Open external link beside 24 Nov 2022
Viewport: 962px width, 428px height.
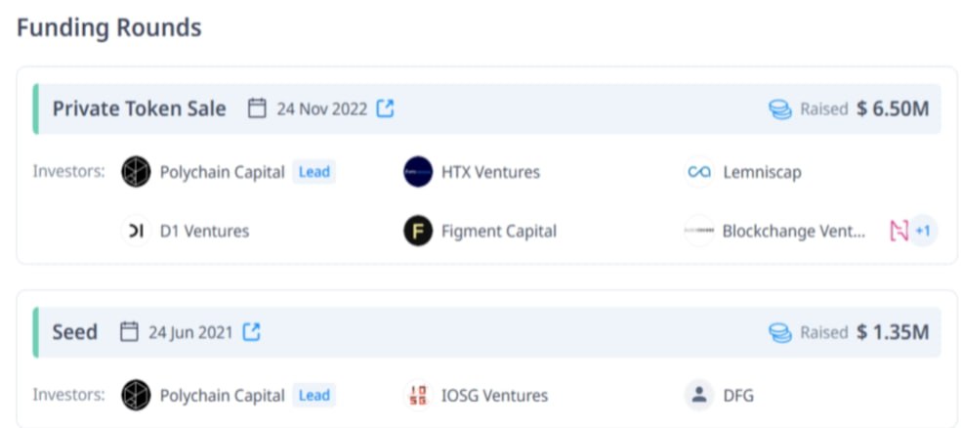[x=385, y=108]
